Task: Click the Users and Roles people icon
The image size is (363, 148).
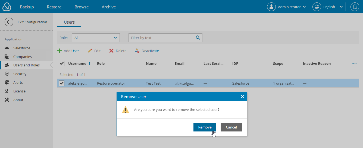Action: [7, 65]
